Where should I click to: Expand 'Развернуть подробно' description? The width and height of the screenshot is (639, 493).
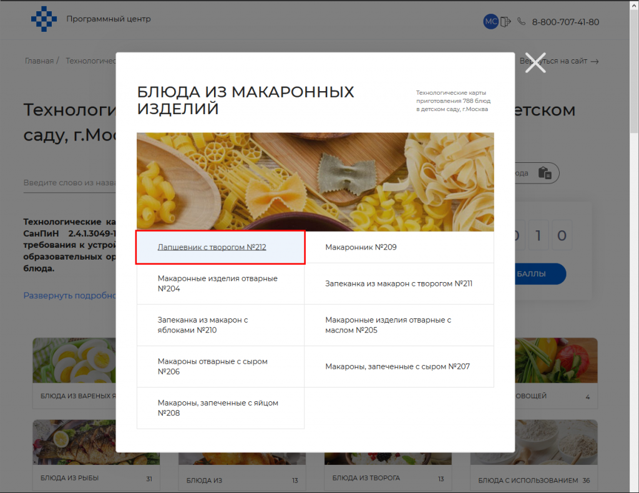(x=70, y=295)
